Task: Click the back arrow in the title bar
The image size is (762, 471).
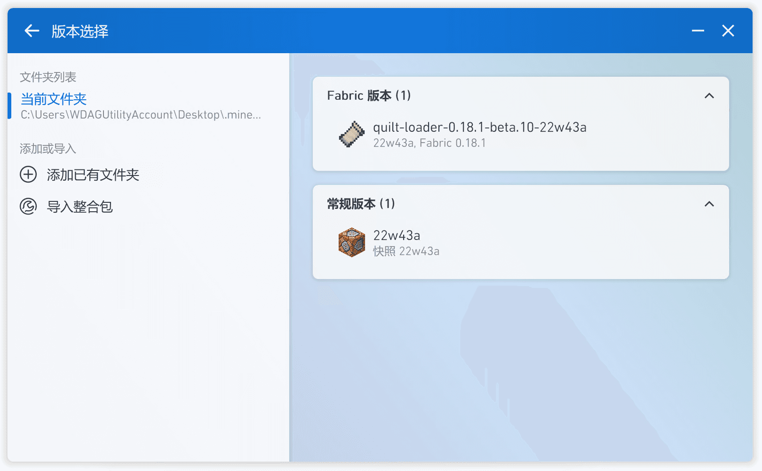Action: (31, 31)
